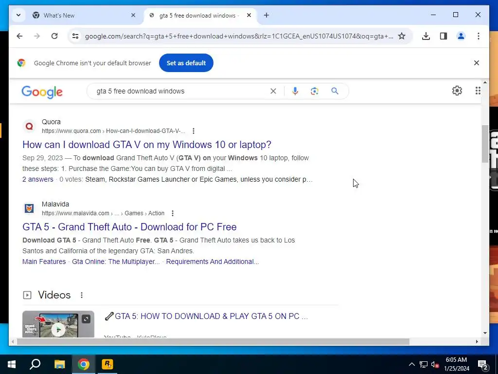
Task: Open the clock showing 6:05 AM
Action: coord(456,364)
